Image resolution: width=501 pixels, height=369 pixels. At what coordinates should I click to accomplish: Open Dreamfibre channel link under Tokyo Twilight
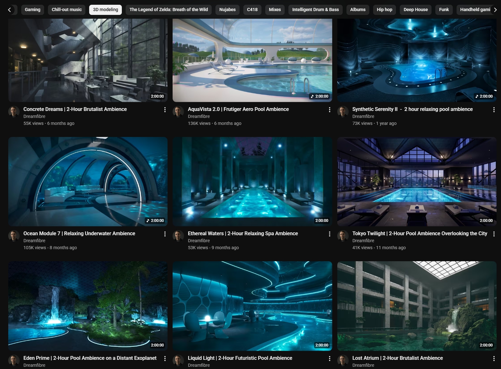(363, 241)
